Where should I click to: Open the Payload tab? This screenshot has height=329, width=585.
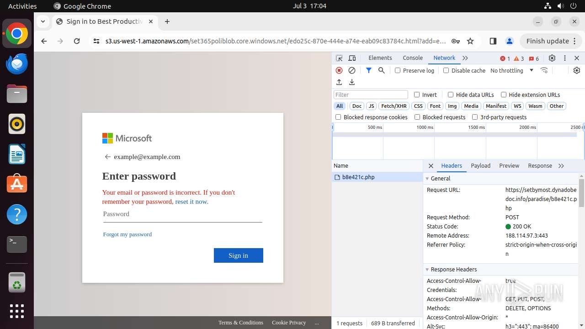point(481,166)
